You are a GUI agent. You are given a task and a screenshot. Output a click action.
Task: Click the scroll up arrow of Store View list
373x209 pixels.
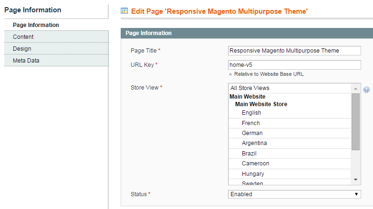(x=355, y=89)
